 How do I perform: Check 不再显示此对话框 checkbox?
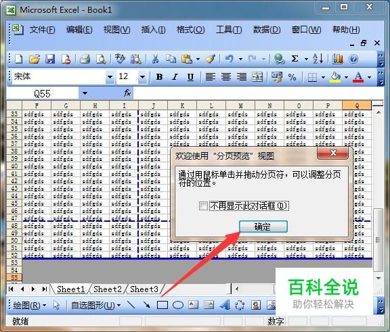coord(203,206)
